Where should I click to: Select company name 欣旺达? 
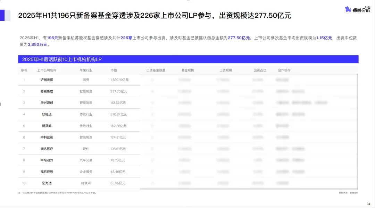pos(47,114)
